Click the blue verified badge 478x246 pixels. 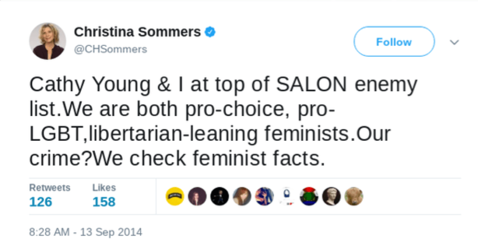coord(211,32)
